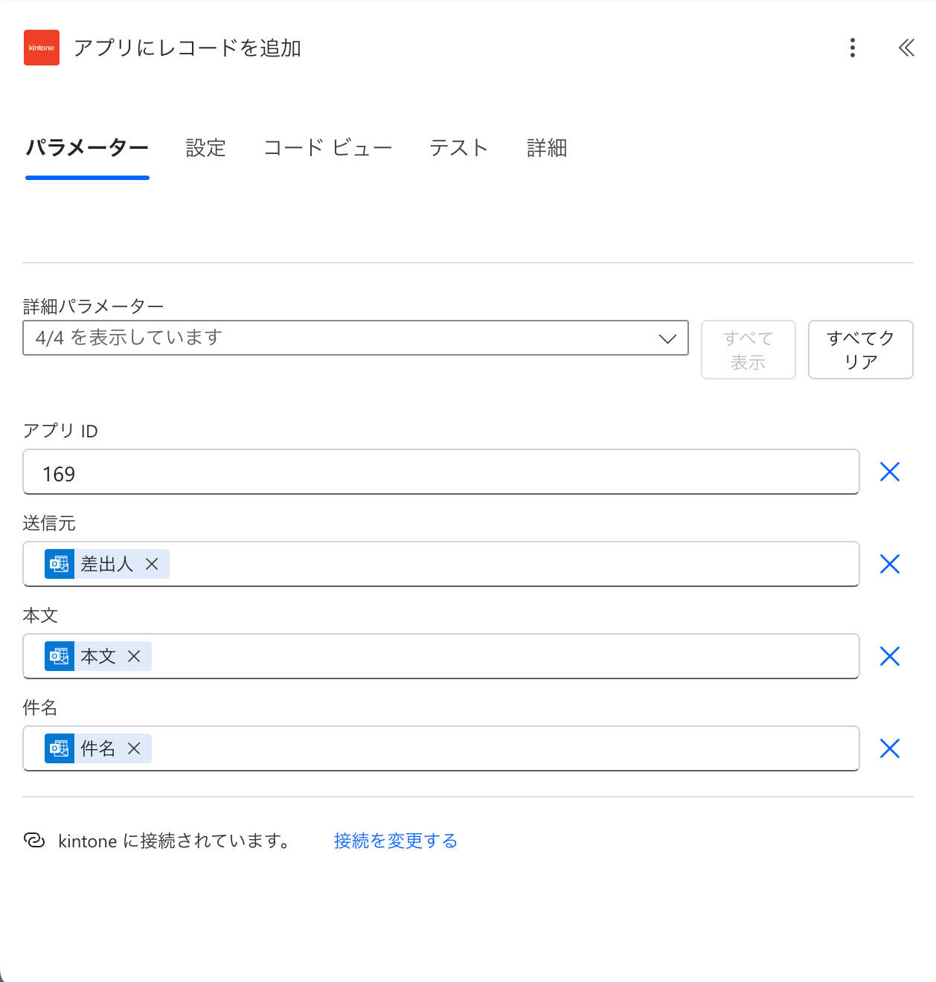Remove the 送信元 parameter with blue X
Image resolution: width=936 pixels, height=982 pixels.
[890, 564]
